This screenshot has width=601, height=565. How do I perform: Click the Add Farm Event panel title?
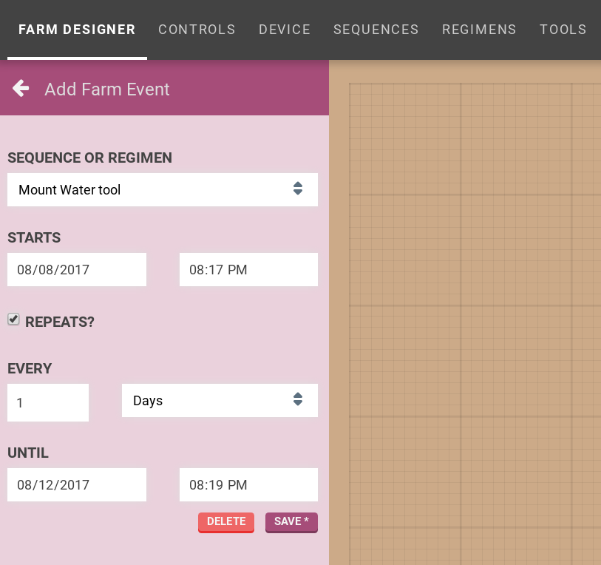[x=107, y=89]
